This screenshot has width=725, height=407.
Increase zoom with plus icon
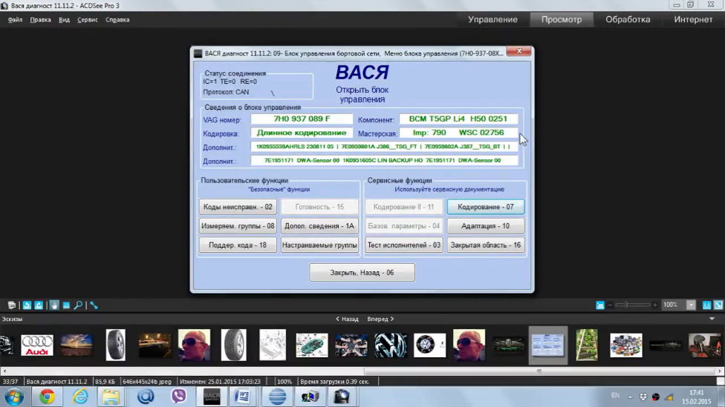tap(654, 305)
